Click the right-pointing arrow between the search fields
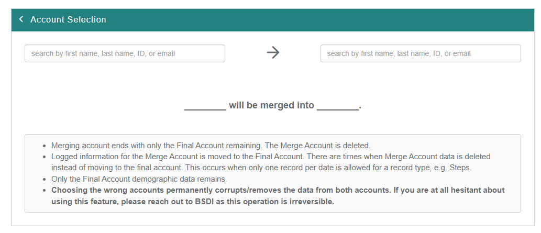The height and width of the screenshot is (233, 541). click(x=273, y=52)
